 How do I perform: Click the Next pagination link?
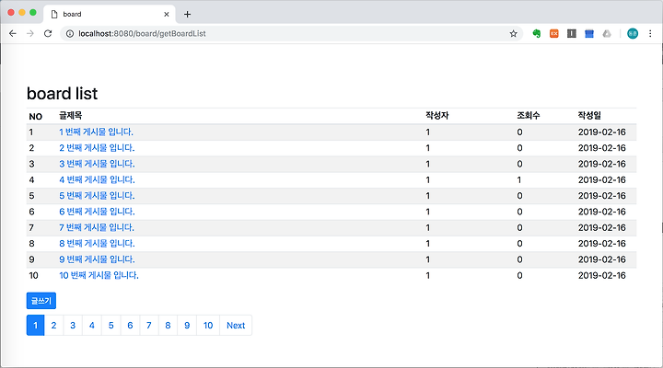236,326
